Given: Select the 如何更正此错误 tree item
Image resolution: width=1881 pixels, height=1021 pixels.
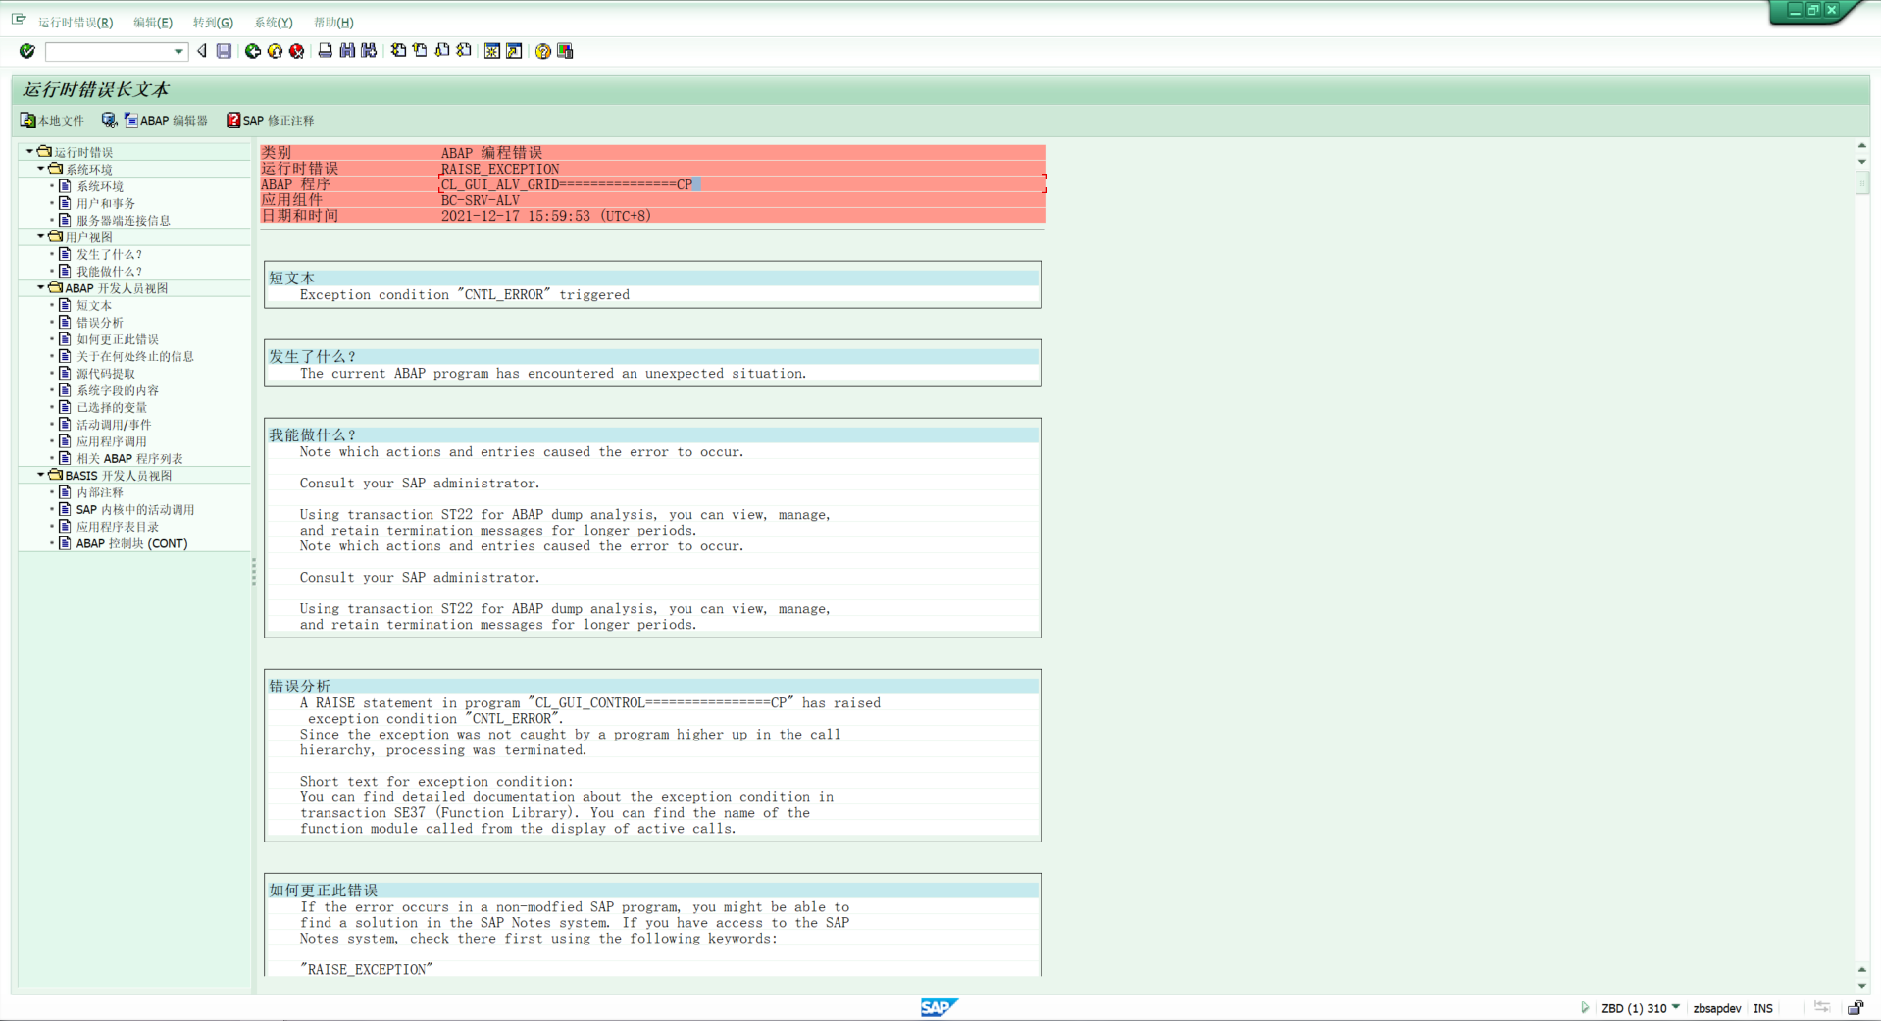Looking at the screenshot, I should click(x=118, y=339).
